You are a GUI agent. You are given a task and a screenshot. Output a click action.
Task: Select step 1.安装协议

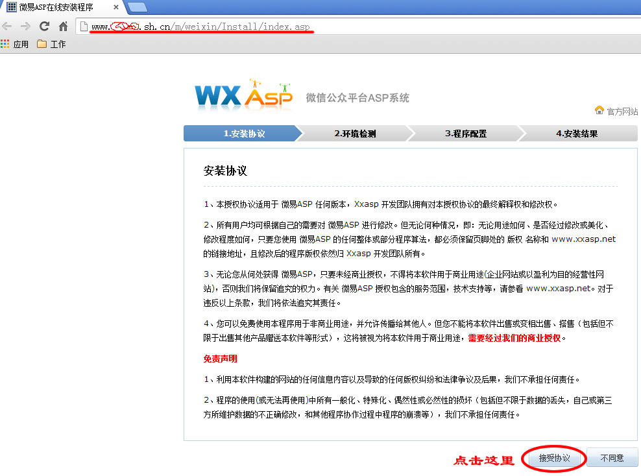(x=244, y=134)
